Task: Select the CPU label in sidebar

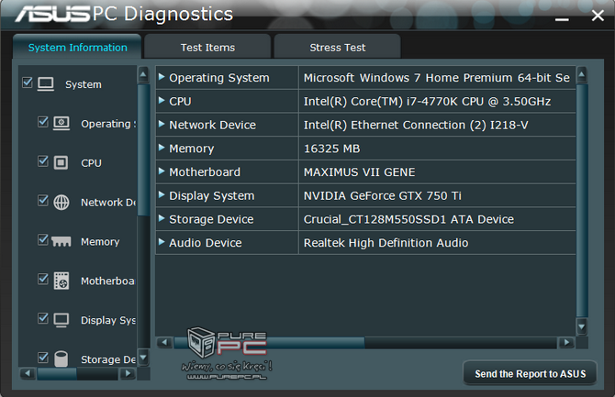Action: click(91, 162)
